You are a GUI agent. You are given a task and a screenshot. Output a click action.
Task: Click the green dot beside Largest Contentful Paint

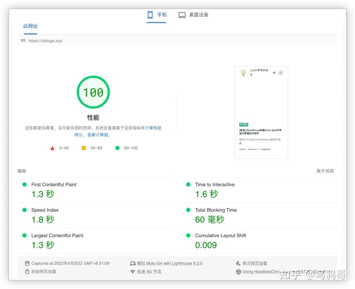coord(24,235)
